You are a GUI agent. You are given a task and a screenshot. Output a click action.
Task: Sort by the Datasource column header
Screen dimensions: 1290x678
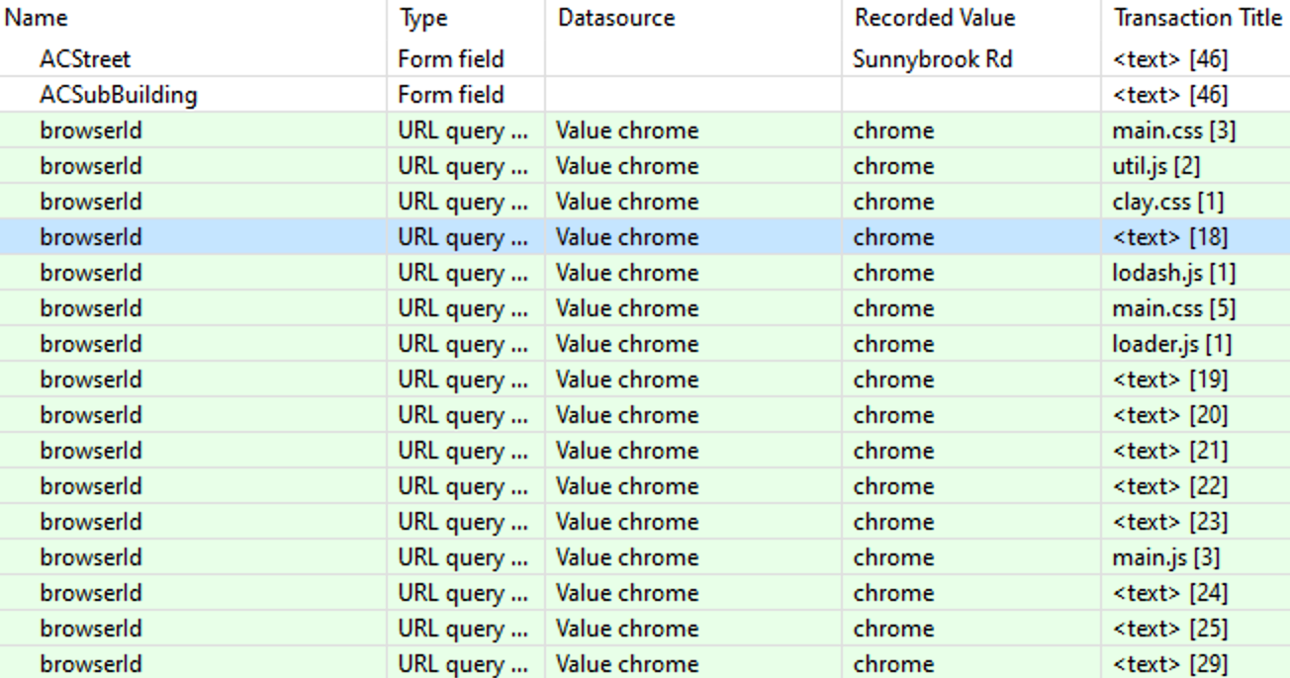(615, 18)
